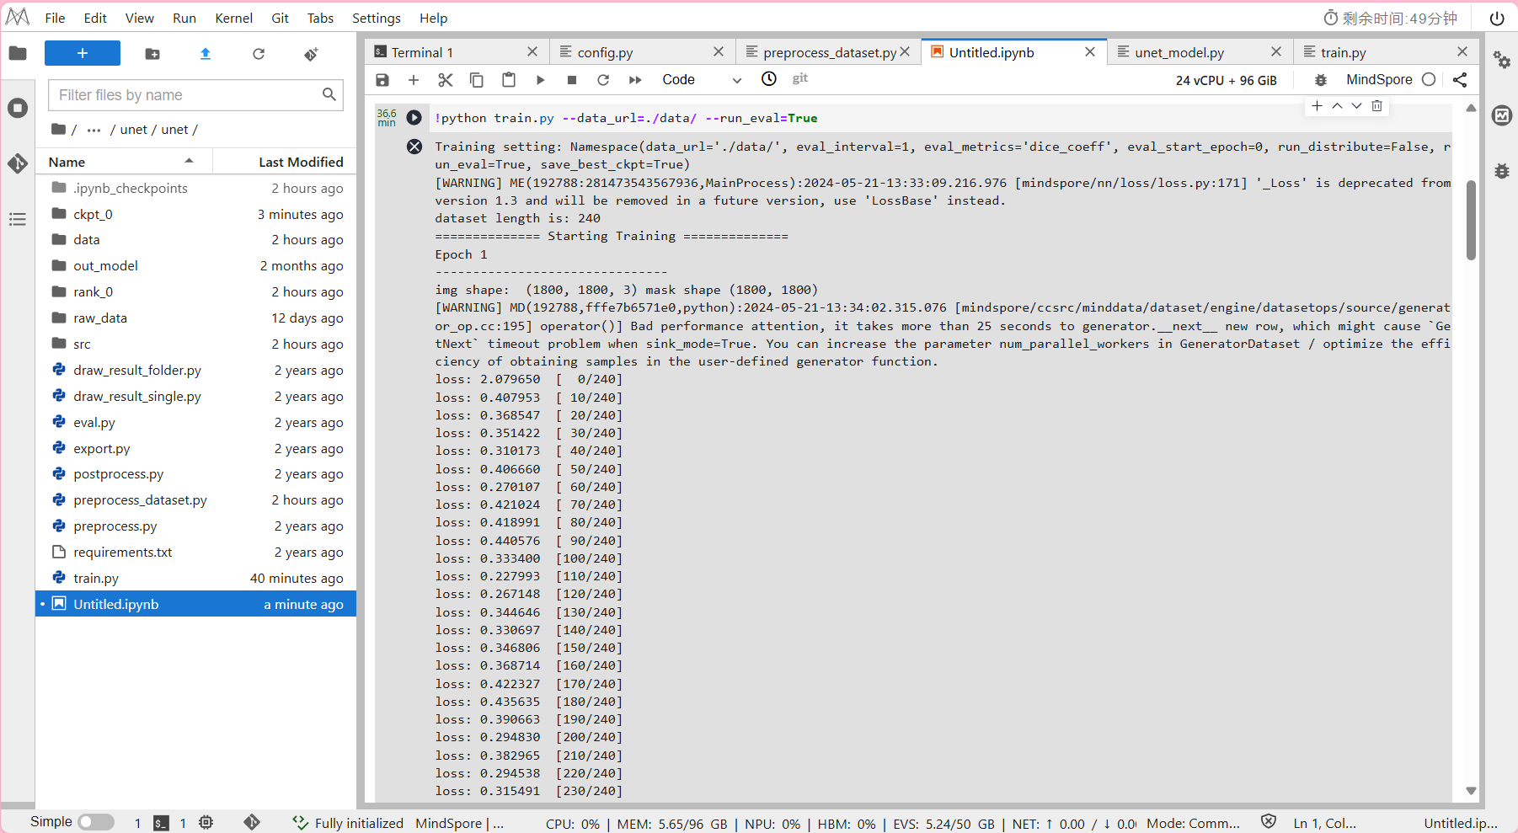The height and width of the screenshot is (833, 1518).
Task: Select the requirements.txt file
Action: click(x=195, y=552)
